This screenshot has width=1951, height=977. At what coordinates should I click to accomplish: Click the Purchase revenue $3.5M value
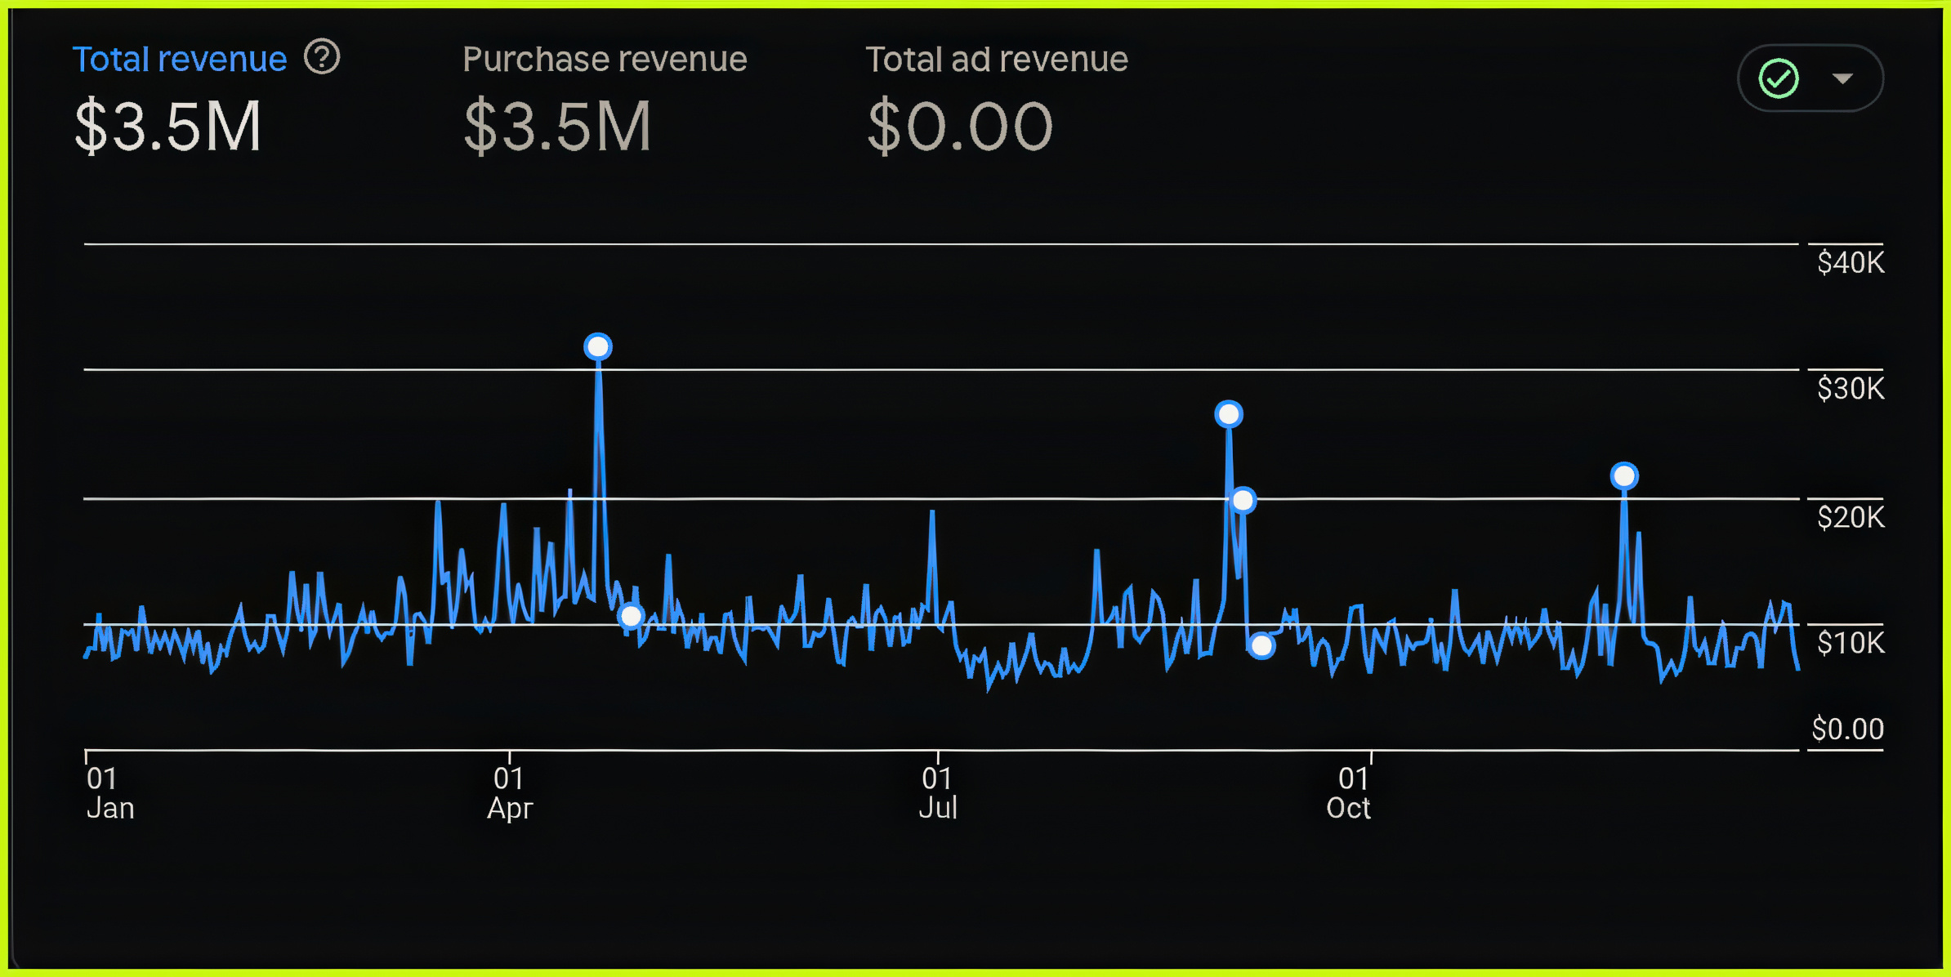(557, 127)
